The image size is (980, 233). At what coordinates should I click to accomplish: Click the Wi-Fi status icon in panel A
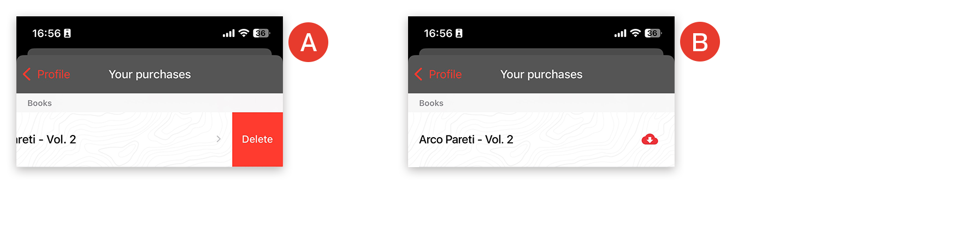[x=244, y=33]
